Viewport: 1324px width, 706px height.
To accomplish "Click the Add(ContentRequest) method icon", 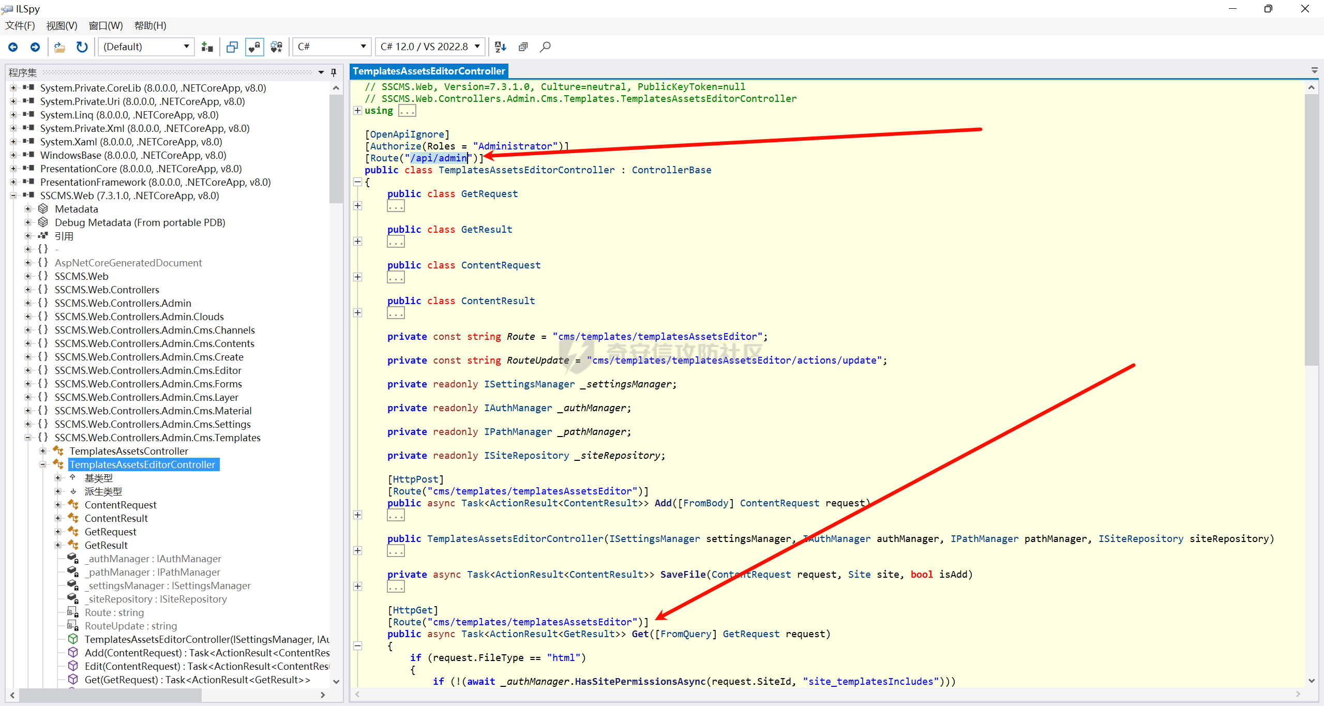I will click(73, 653).
